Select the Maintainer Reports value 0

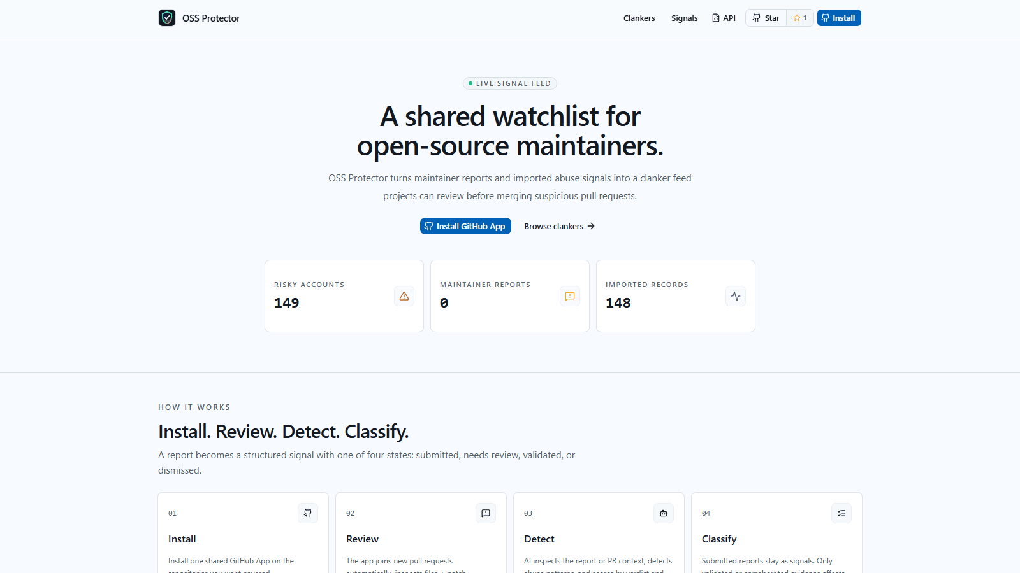tap(444, 303)
